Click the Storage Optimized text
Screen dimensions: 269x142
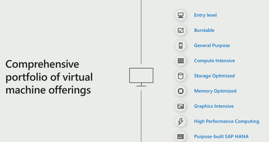214,76
